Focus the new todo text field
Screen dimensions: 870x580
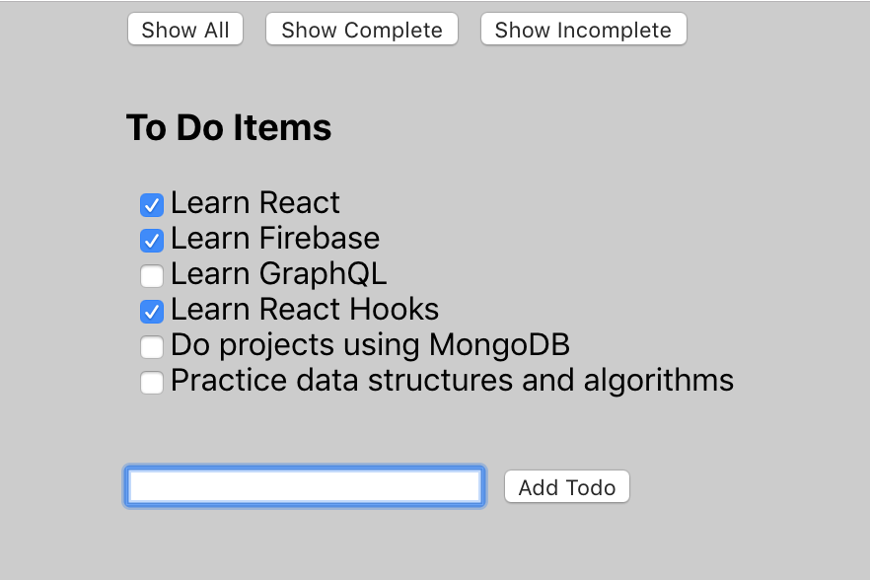305,486
